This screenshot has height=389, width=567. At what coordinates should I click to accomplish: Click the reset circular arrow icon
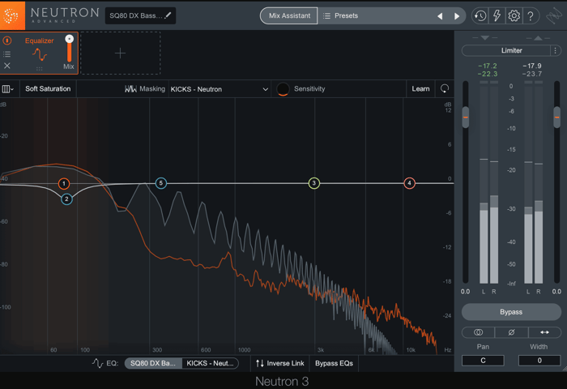point(445,88)
